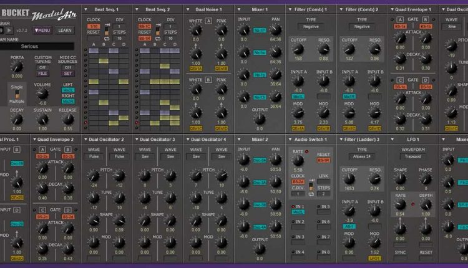Open the Audio Switch 1 module menu triangle
Screen dimensions: 468x268
tap(290, 139)
